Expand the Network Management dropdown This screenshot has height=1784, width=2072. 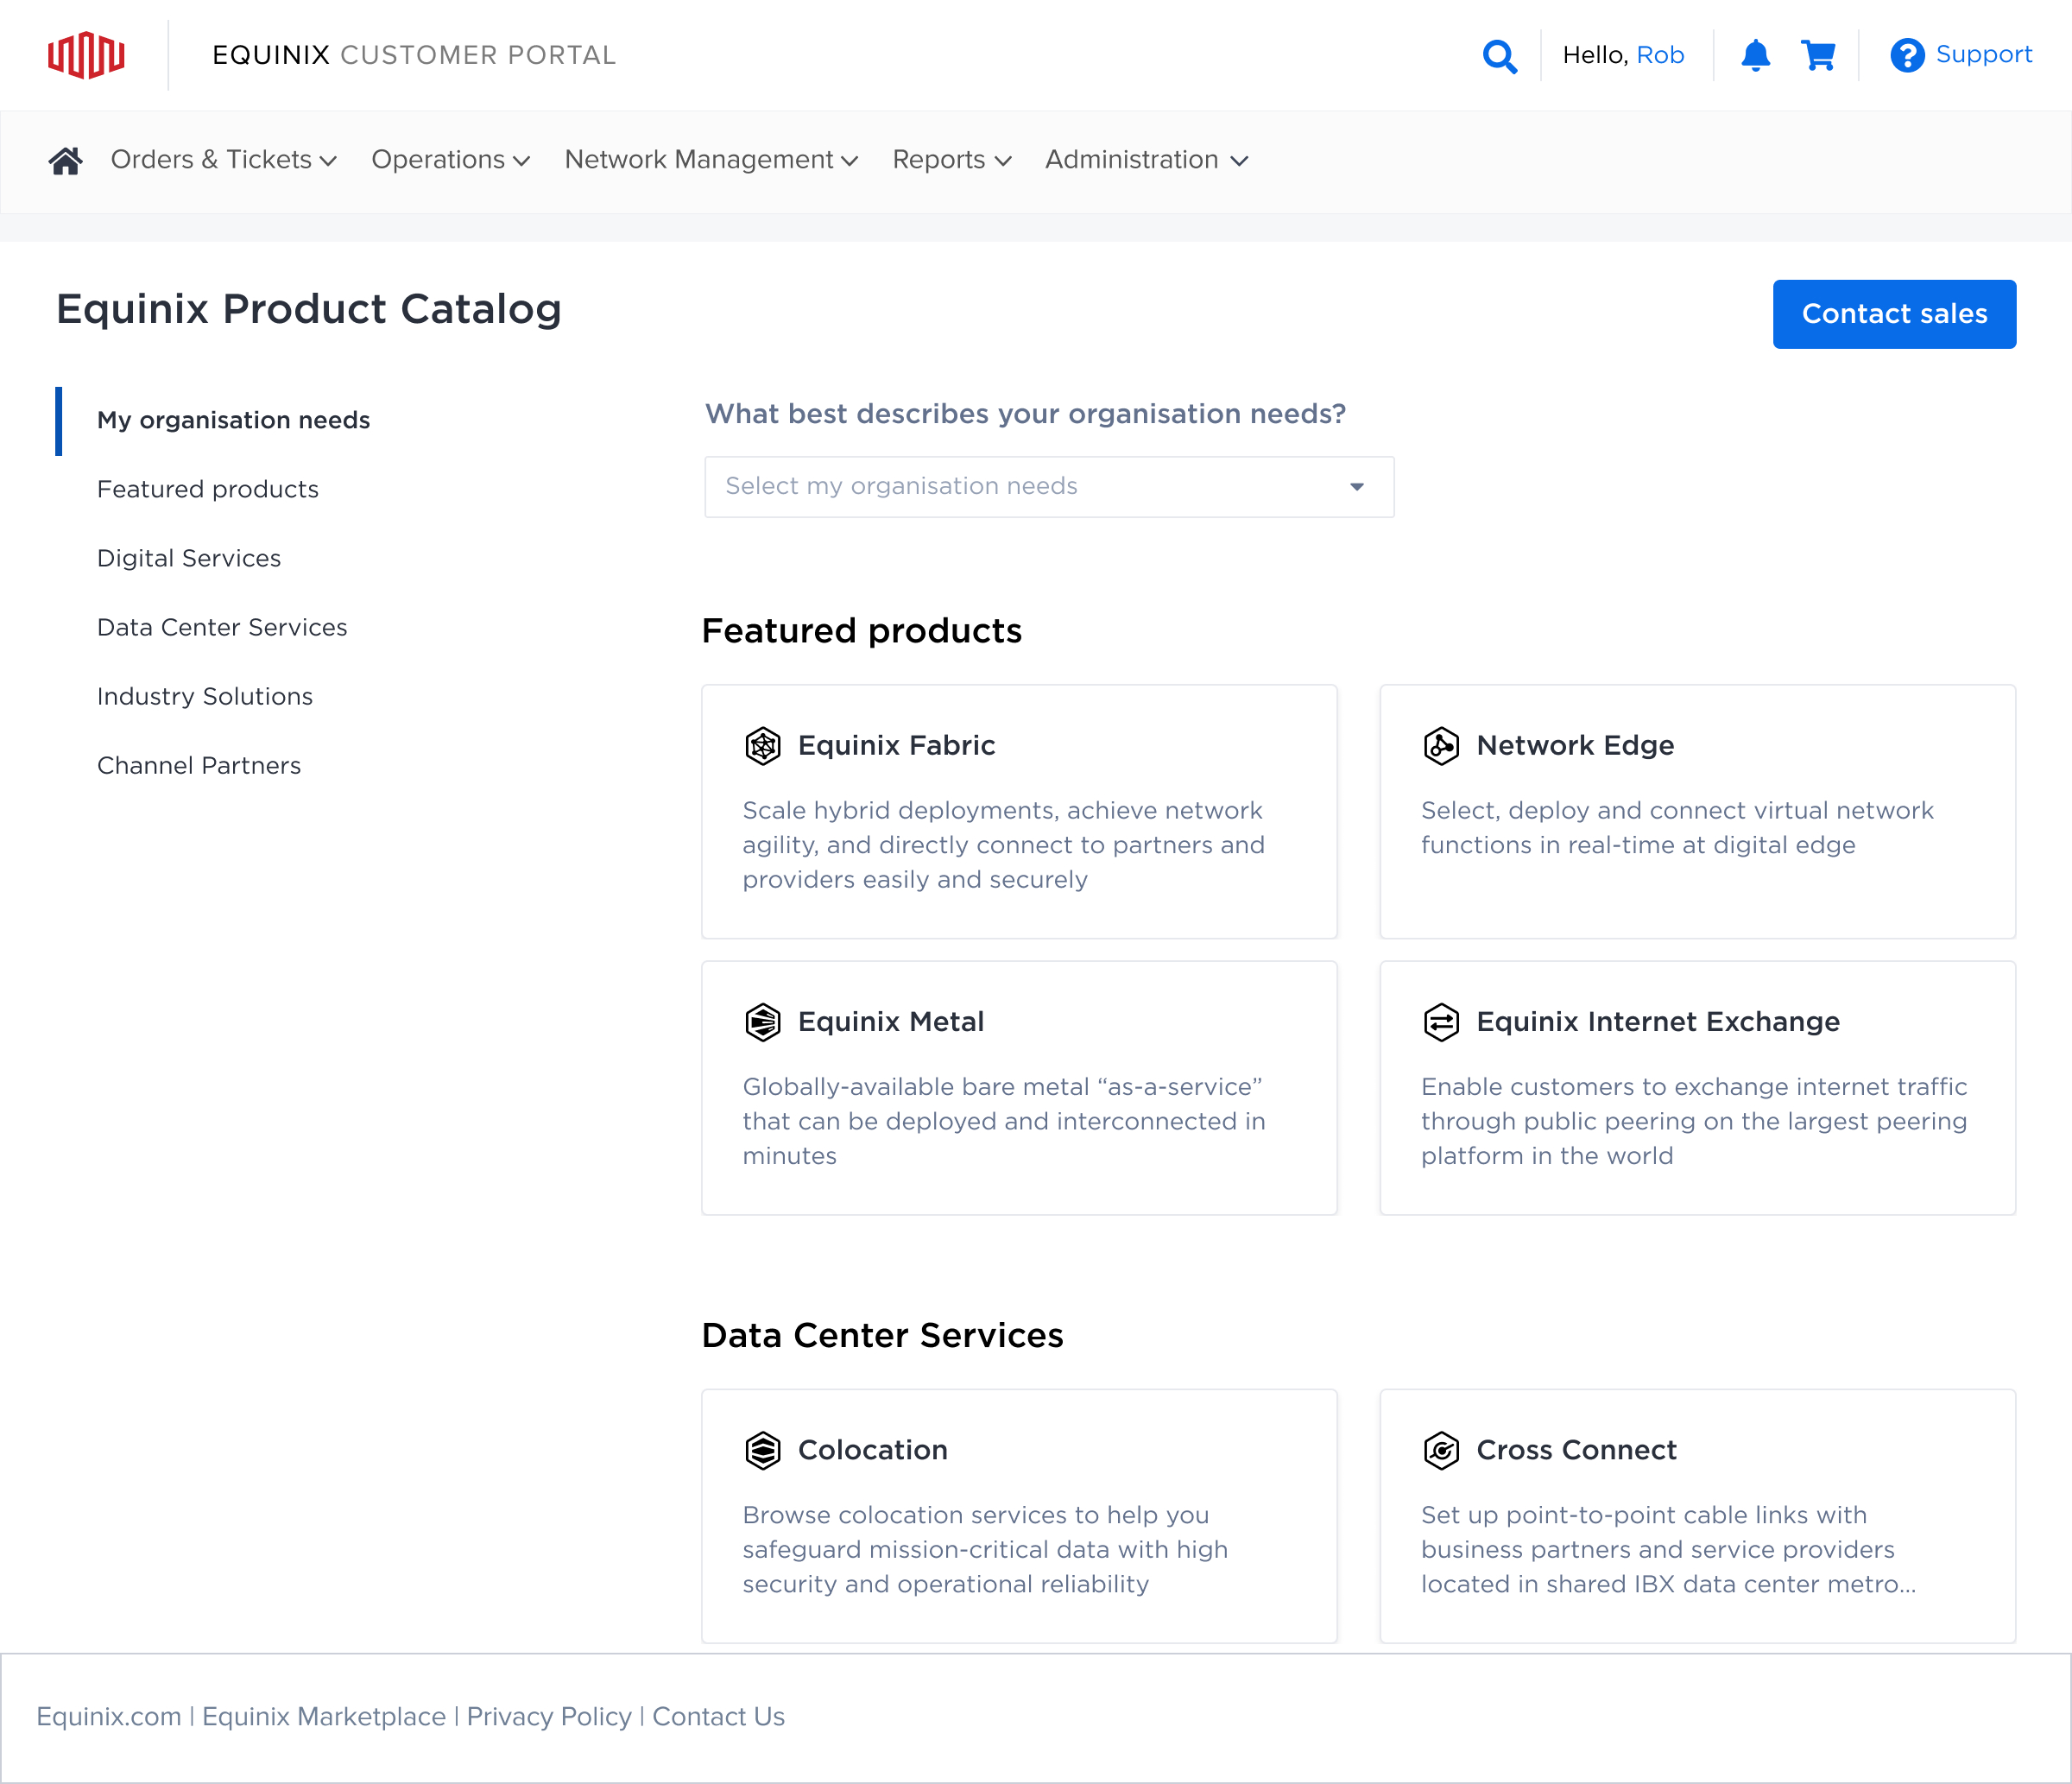710,160
